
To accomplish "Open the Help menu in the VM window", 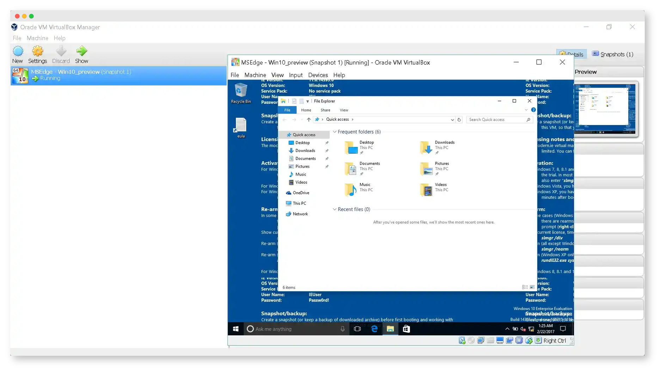I will pyautogui.click(x=339, y=75).
